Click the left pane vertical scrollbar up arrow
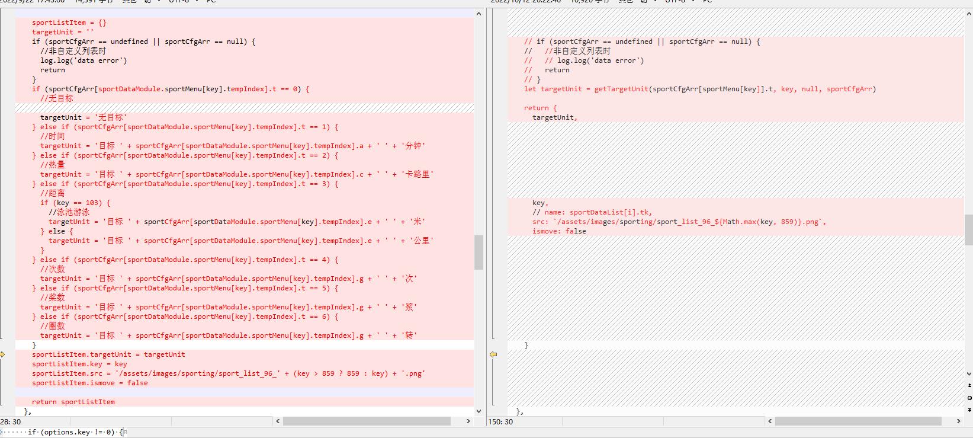 coord(479,14)
